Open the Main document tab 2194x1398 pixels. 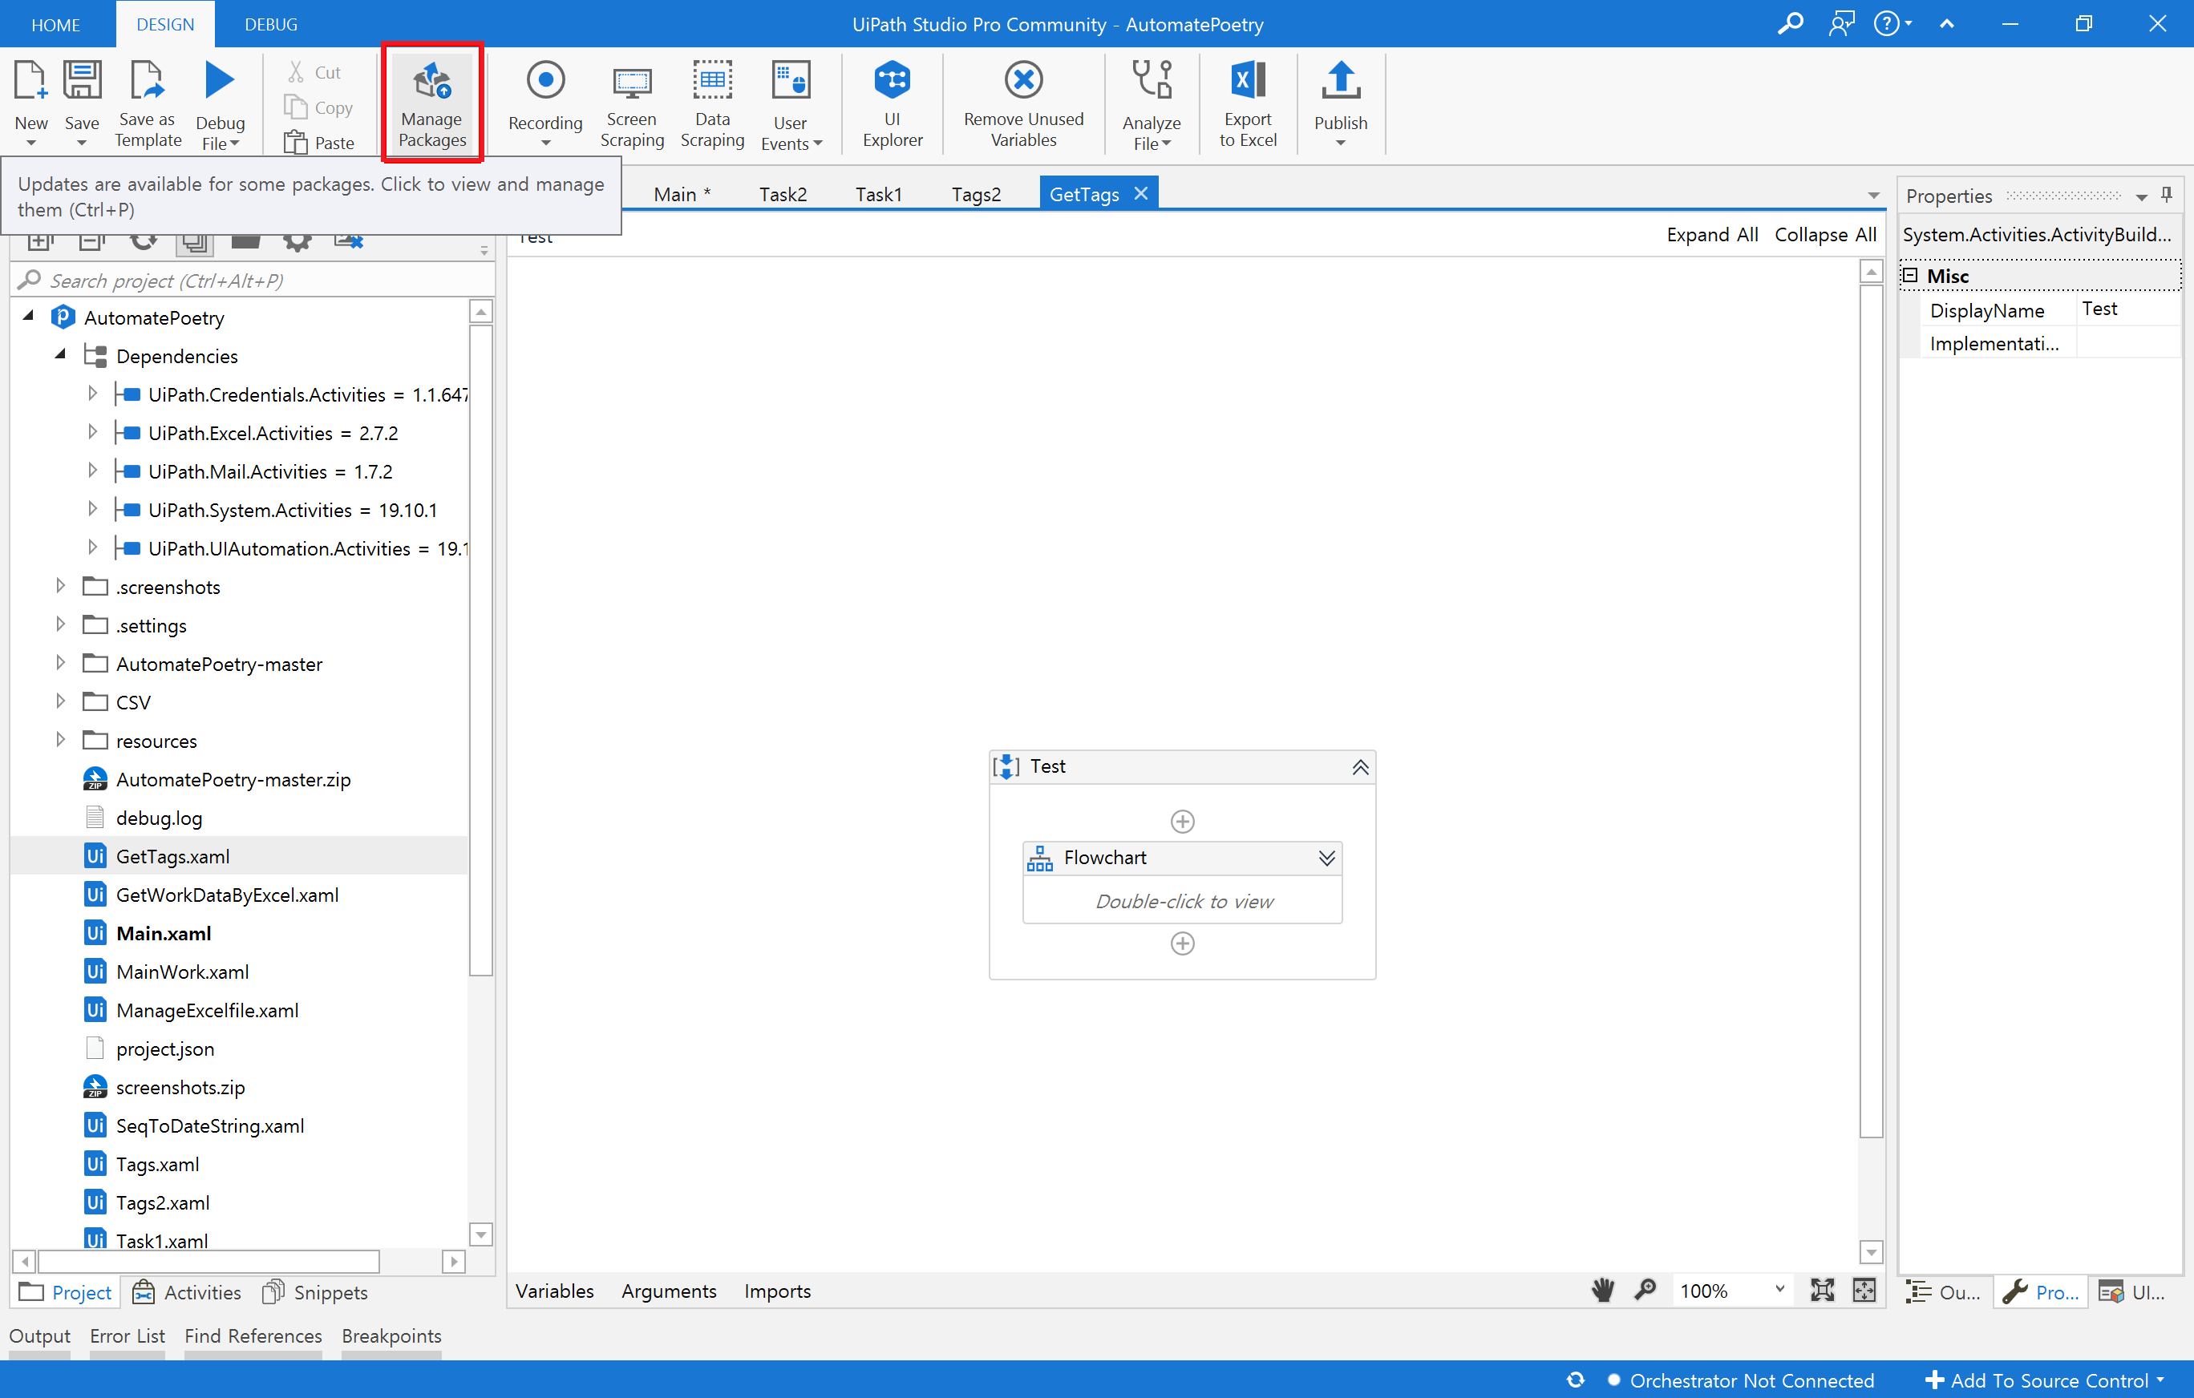pyautogui.click(x=682, y=194)
